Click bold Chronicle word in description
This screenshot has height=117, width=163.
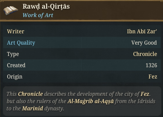[30, 94]
